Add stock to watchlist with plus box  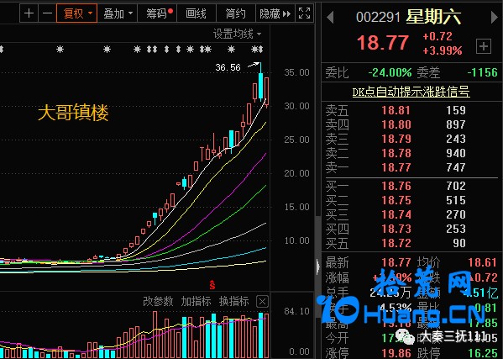click(x=484, y=46)
